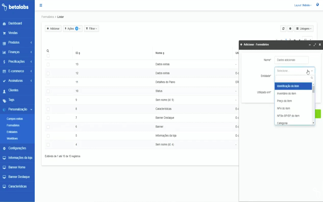Select Inventário do item option
Image resolution: width=323 pixels, height=202 pixels.
(293, 94)
